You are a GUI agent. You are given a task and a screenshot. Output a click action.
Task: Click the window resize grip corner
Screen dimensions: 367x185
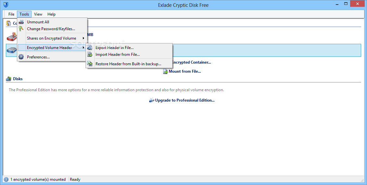pos(362,180)
